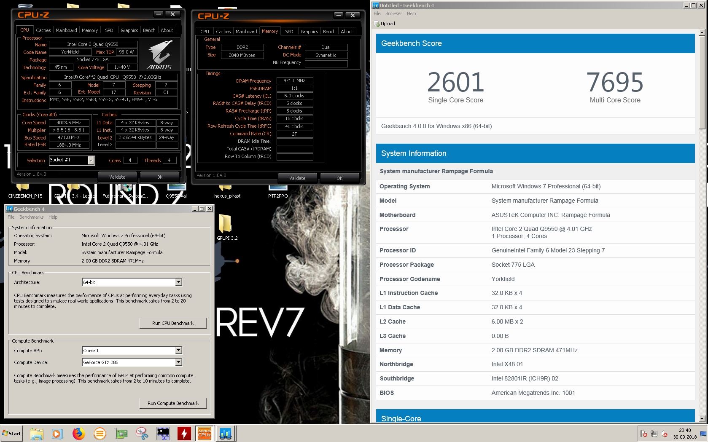Expand the Architecture 64-bit dropdown
The height and width of the screenshot is (442, 708).
click(x=179, y=282)
